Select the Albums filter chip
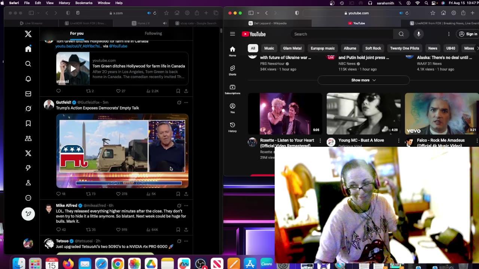The width and height of the screenshot is (479, 269). (x=350, y=48)
